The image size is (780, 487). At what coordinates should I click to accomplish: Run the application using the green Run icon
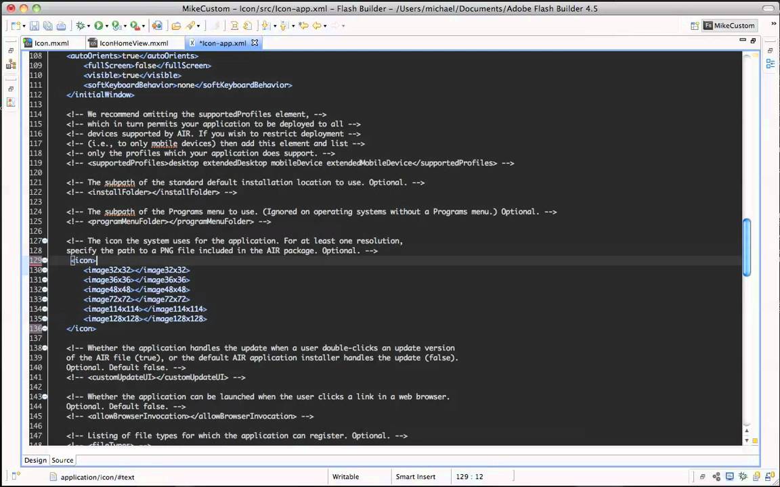tap(99, 26)
